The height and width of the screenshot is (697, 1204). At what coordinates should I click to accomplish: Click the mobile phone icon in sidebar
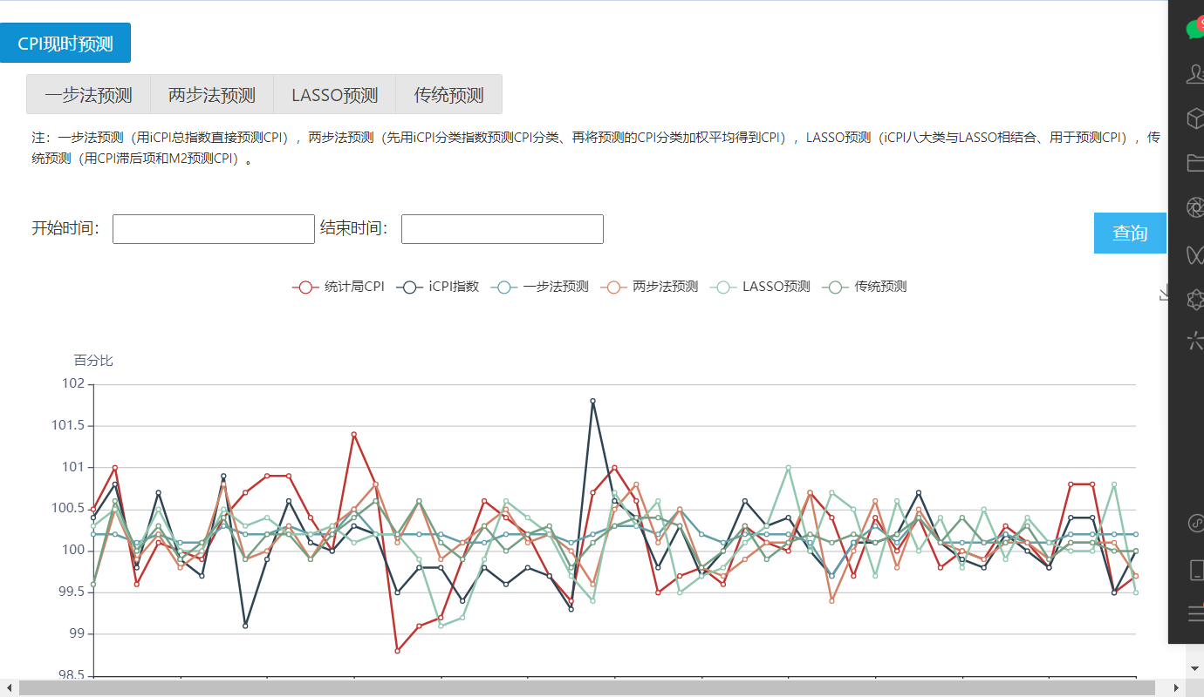coord(1197,571)
